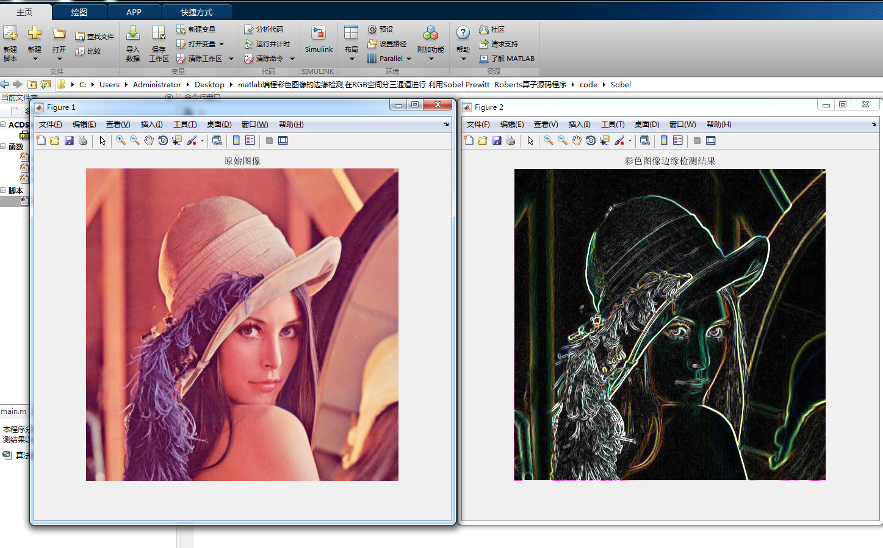Click 保存工作区 button
The height and width of the screenshot is (548, 883).
[159, 43]
